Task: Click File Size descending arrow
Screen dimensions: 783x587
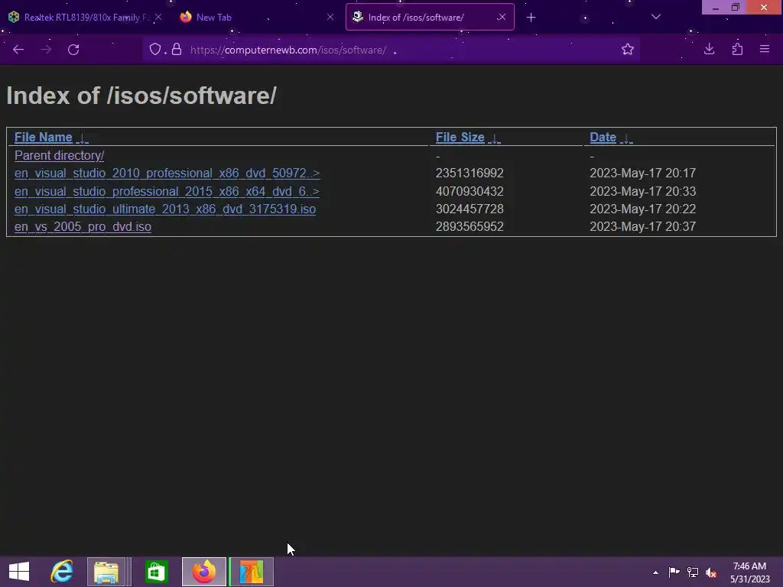Action: coord(495,138)
